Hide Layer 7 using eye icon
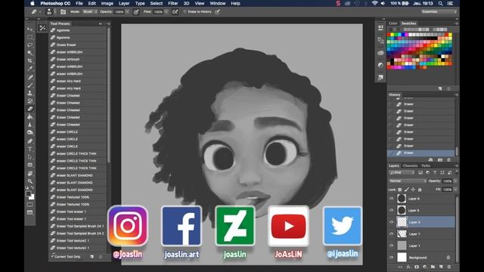 point(392,233)
